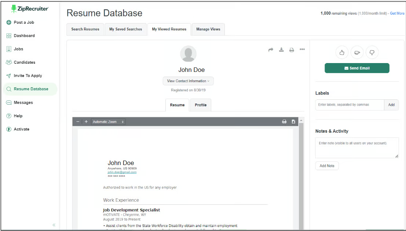
Task: Open the Automatic Zoom dropdown
Action: pos(108,122)
